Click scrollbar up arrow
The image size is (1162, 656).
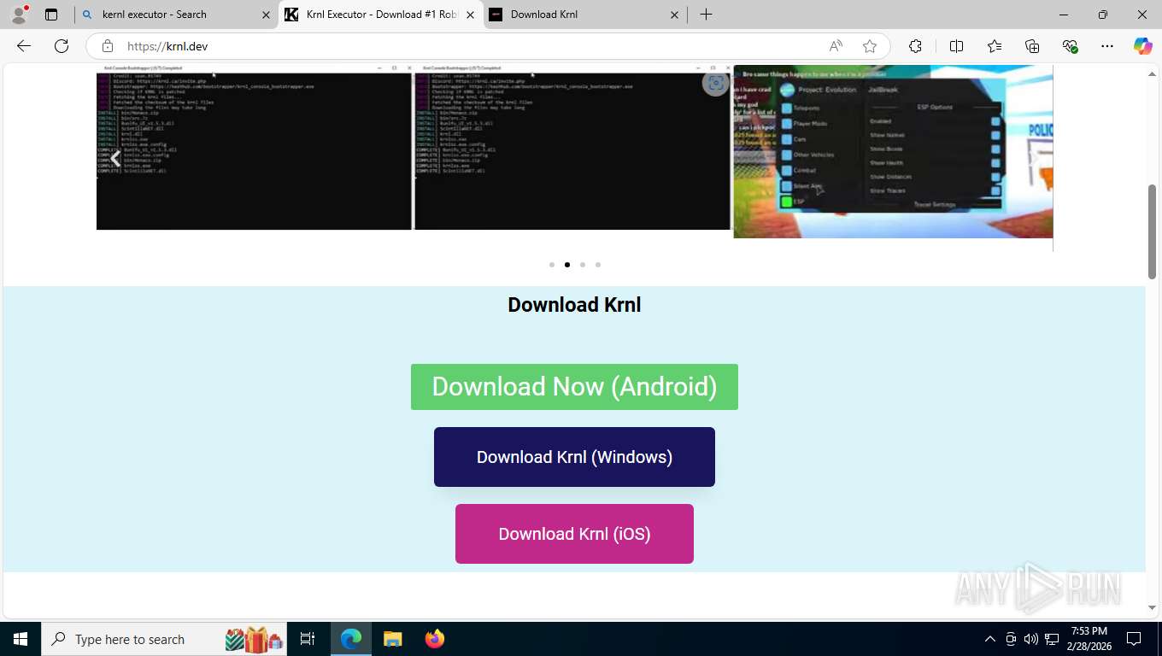click(x=1152, y=73)
